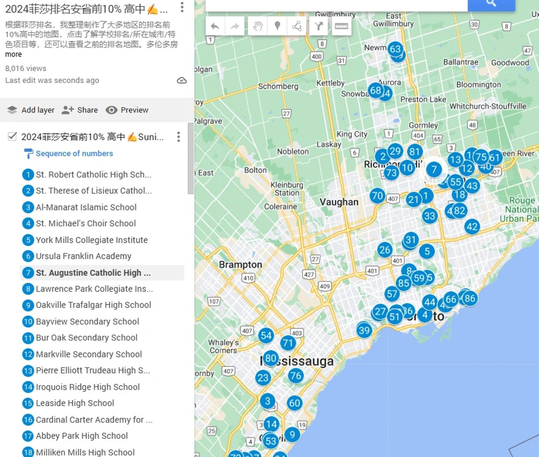539x457 pixels.
Task: Click map marker number 29
Action: tap(395, 151)
